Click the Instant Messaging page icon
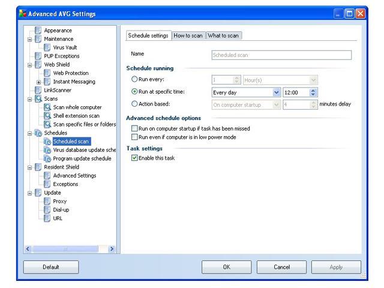The width and height of the screenshot is (384, 288). (x=47, y=82)
